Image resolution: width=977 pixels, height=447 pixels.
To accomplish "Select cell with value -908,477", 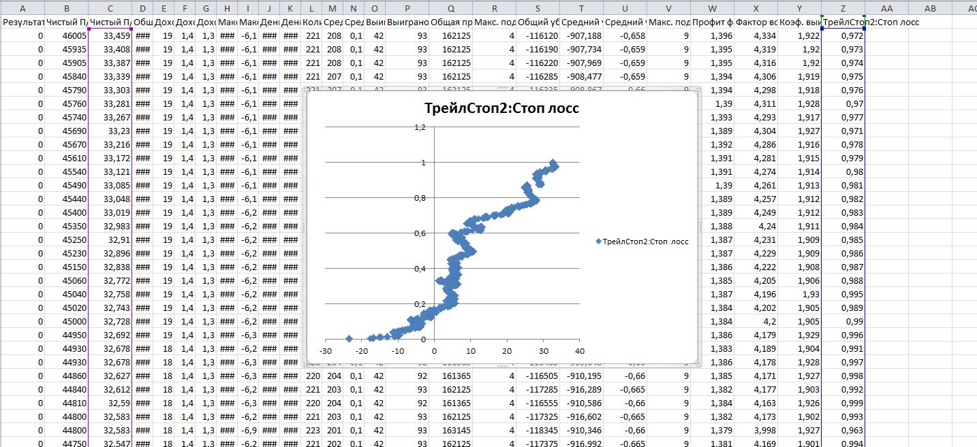I will pos(581,76).
